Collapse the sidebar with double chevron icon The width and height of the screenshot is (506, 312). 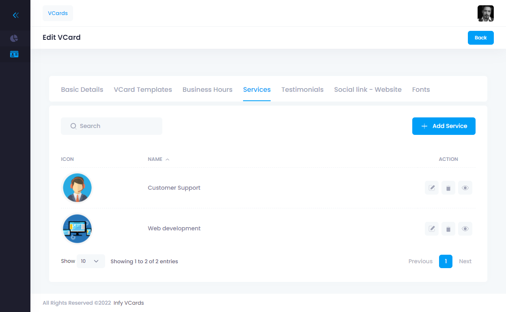pos(15,15)
